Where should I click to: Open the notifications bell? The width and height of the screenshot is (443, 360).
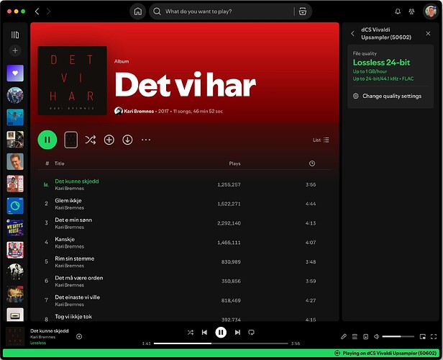pos(398,12)
